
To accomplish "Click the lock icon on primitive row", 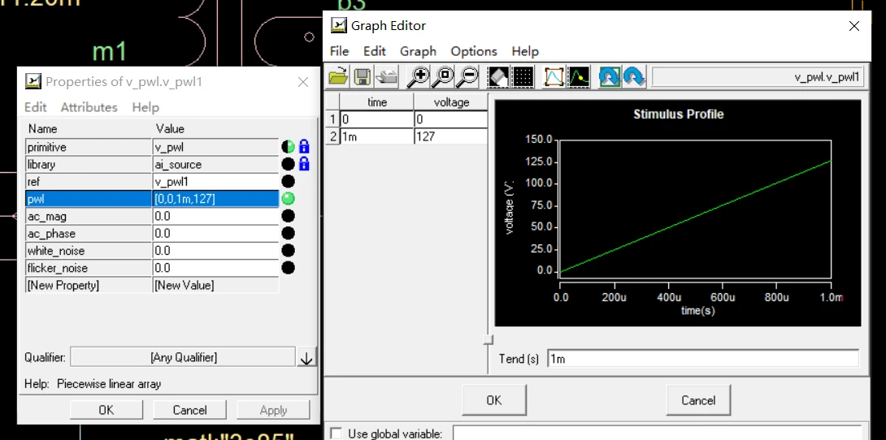I will point(304,147).
